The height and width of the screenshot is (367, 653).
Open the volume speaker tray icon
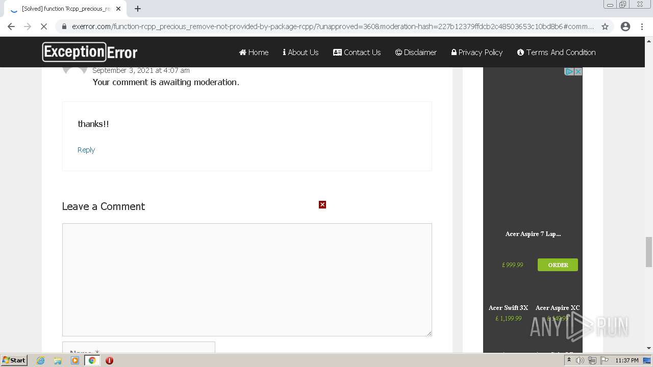click(580, 360)
